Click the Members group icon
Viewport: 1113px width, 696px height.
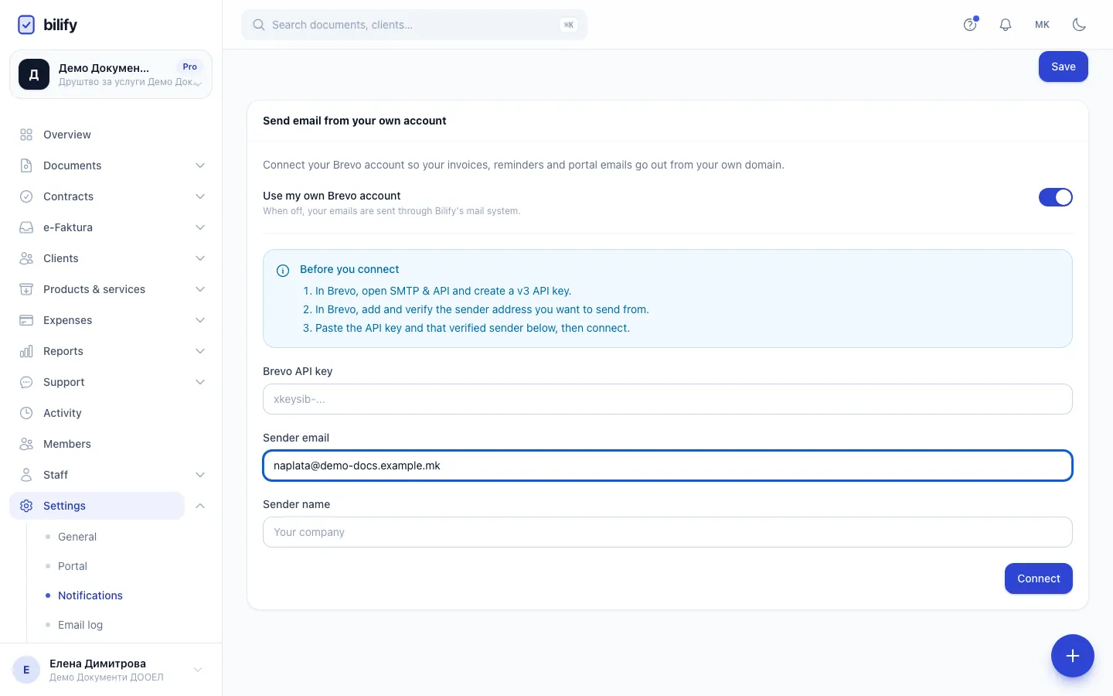click(26, 444)
